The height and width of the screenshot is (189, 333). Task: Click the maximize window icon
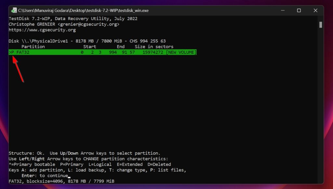299,10
